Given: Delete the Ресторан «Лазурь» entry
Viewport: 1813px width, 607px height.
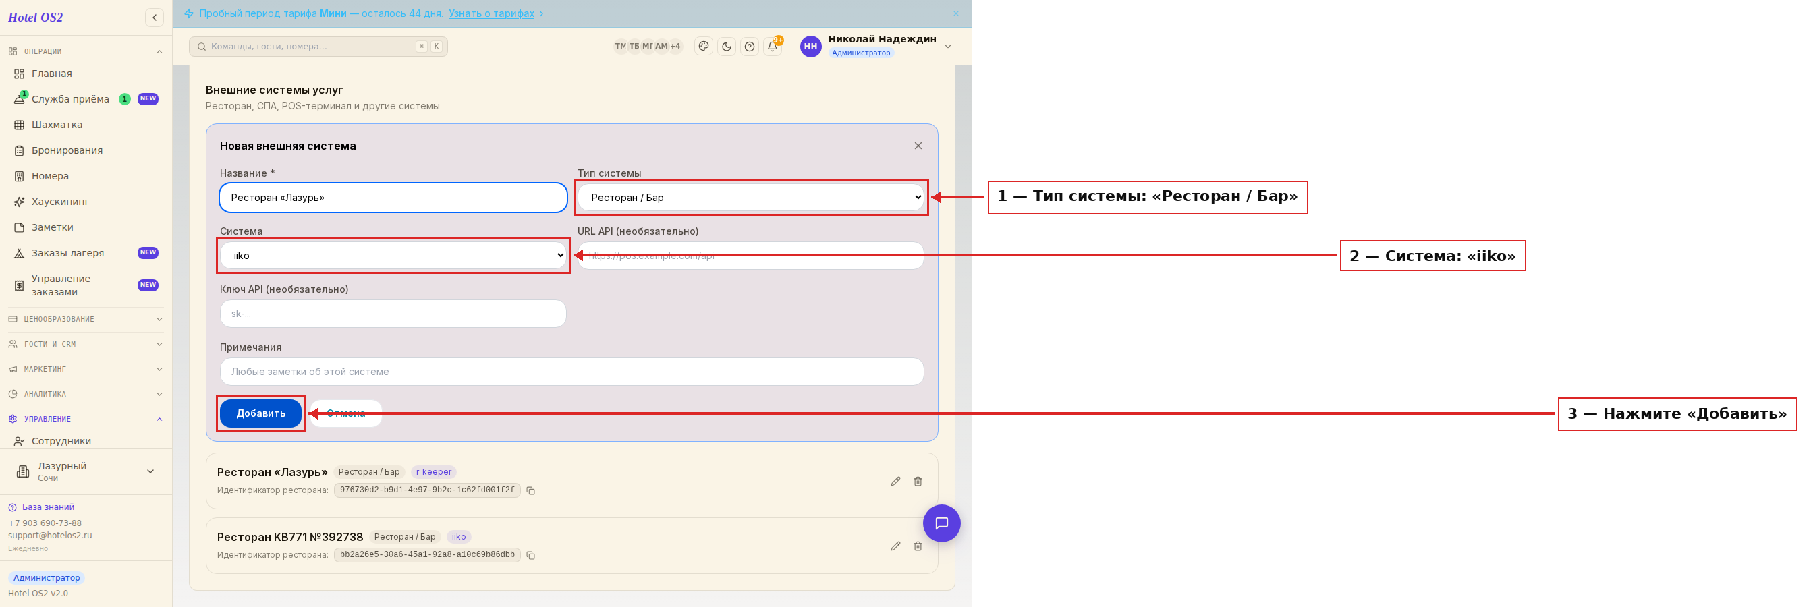Looking at the screenshot, I should click(918, 482).
